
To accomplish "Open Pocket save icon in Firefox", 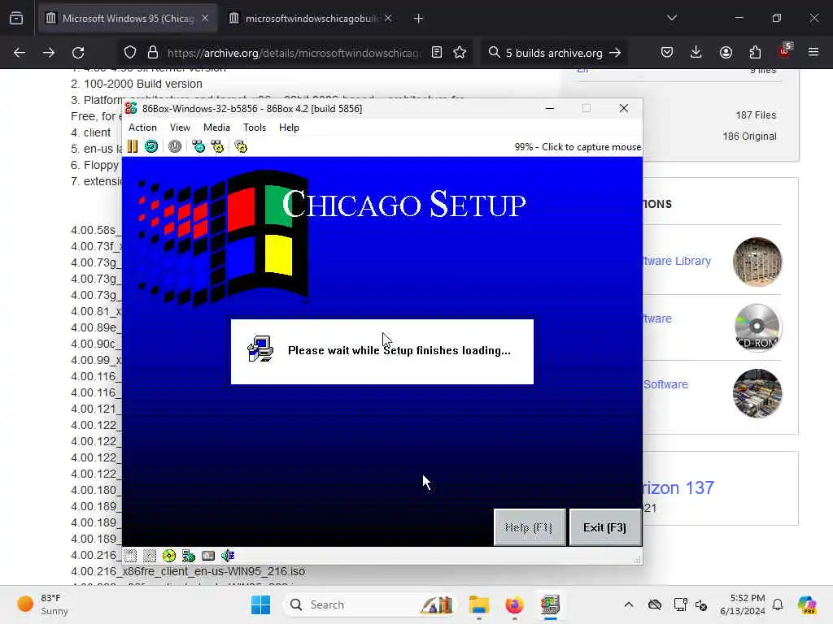I will [667, 52].
